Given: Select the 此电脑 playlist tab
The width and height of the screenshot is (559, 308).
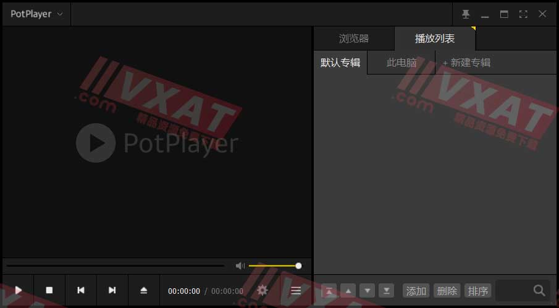Looking at the screenshot, I should pos(401,63).
